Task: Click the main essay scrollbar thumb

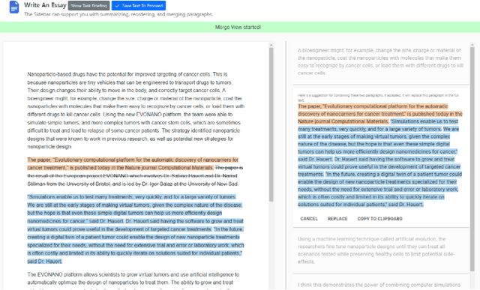Action: [x=271, y=124]
